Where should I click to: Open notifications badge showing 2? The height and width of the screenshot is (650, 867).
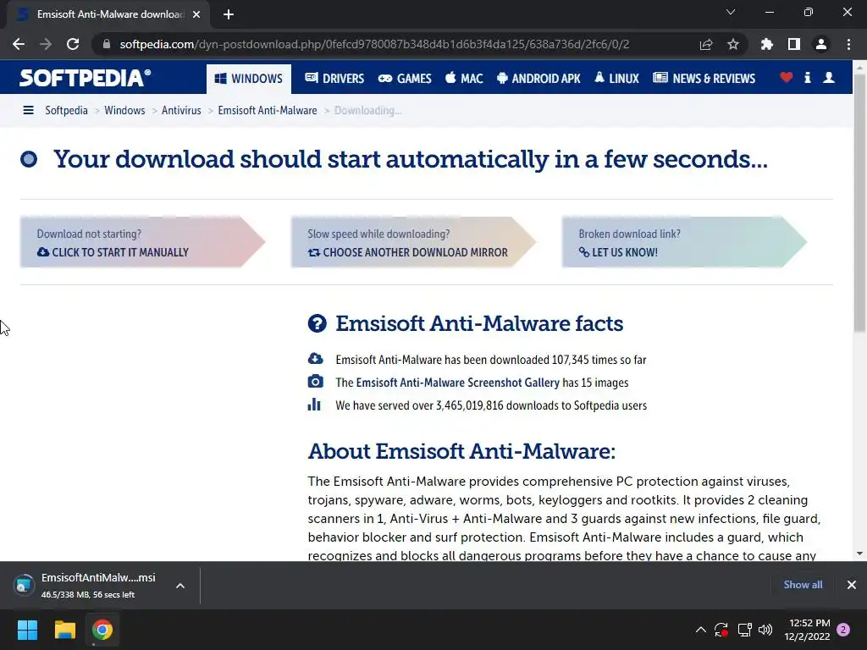[x=843, y=630]
